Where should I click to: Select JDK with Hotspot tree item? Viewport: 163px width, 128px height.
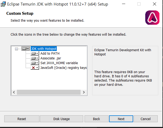pyautogui.click(x=44, y=49)
